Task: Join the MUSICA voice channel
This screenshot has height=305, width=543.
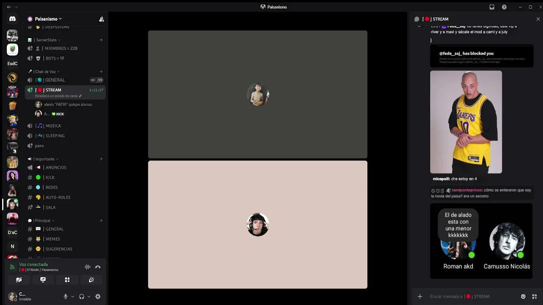Action: (65, 126)
